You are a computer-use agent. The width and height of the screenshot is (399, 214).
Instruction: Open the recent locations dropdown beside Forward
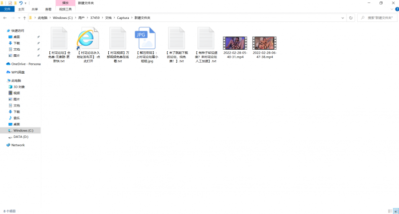coord(18,18)
